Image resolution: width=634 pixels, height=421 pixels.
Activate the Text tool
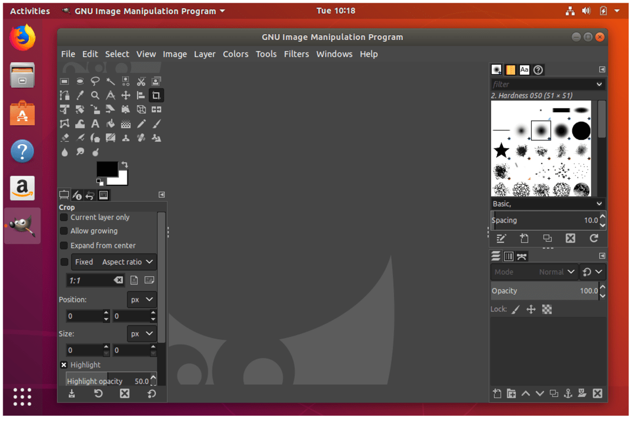pos(95,123)
